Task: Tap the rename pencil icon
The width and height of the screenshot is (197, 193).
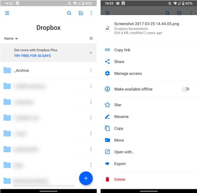Action: pyautogui.click(x=107, y=117)
